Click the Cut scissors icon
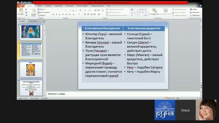The height and width of the screenshot is (123, 219). point(26,9)
